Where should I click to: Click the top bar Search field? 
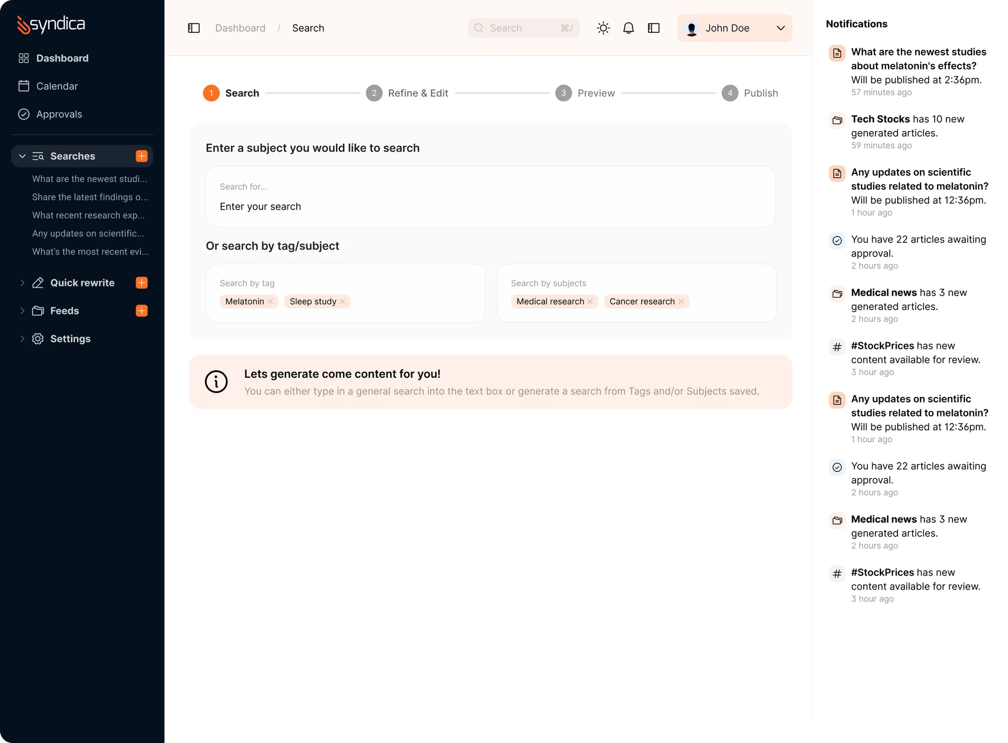(523, 28)
